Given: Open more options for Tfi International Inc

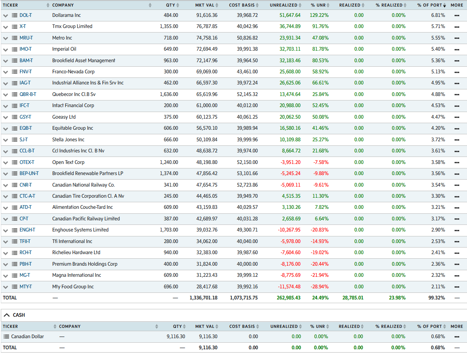Looking at the screenshot, I should pos(457,242).
